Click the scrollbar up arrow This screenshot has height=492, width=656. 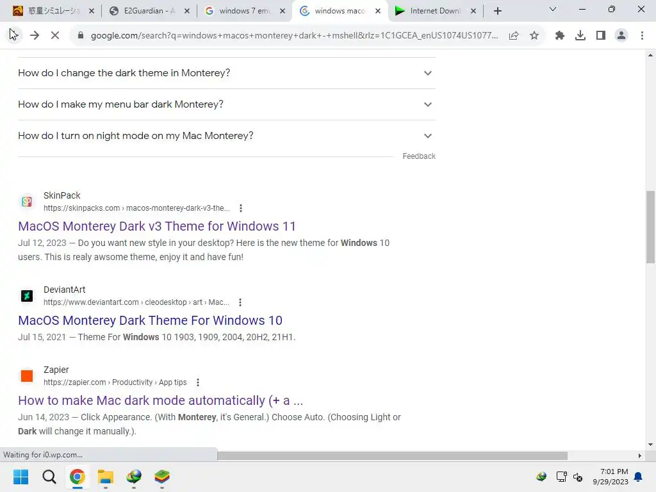(x=650, y=55)
